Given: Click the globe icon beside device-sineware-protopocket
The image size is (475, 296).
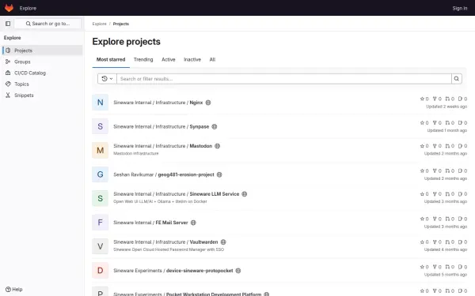Looking at the screenshot, I should point(238,271).
